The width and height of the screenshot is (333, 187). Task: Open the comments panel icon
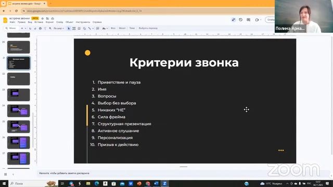pyautogui.click(x=249, y=20)
